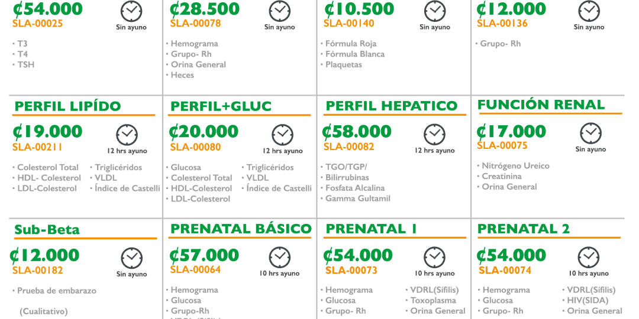The width and height of the screenshot is (639, 319).
Task: Click the clock icon in PRENATAL BÁSICO card
Action: [x=279, y=258]
